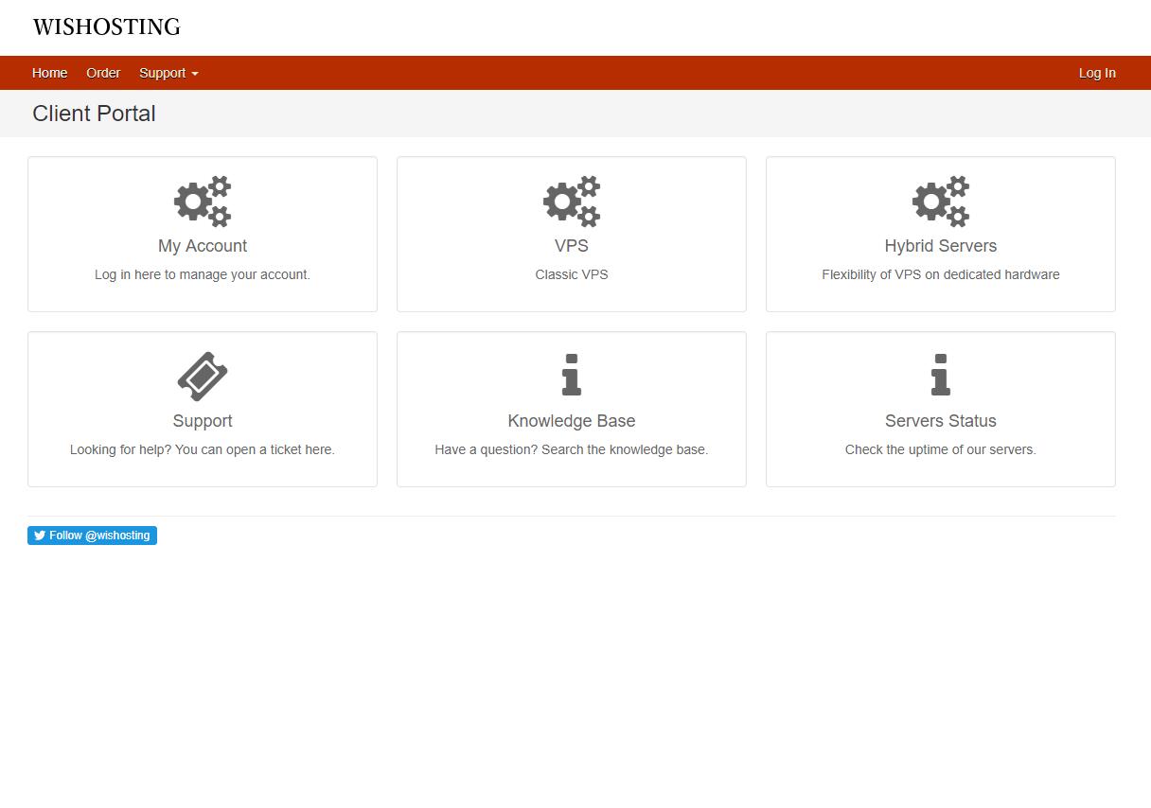1151x808 pixels.
Task: Click 'Log in here to manage your account.' text
Action: pyautogui.click(x=203, y=274)
